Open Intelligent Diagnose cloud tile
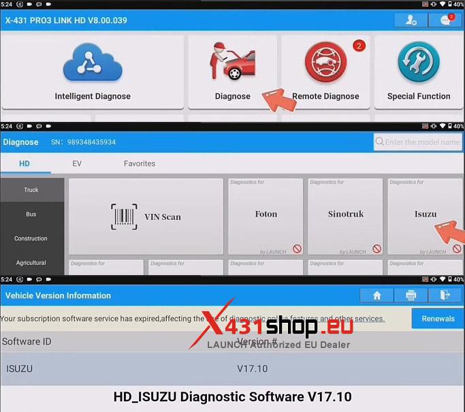Image resolution: width=465 pixels, height=412 pixels. (93, 72)
